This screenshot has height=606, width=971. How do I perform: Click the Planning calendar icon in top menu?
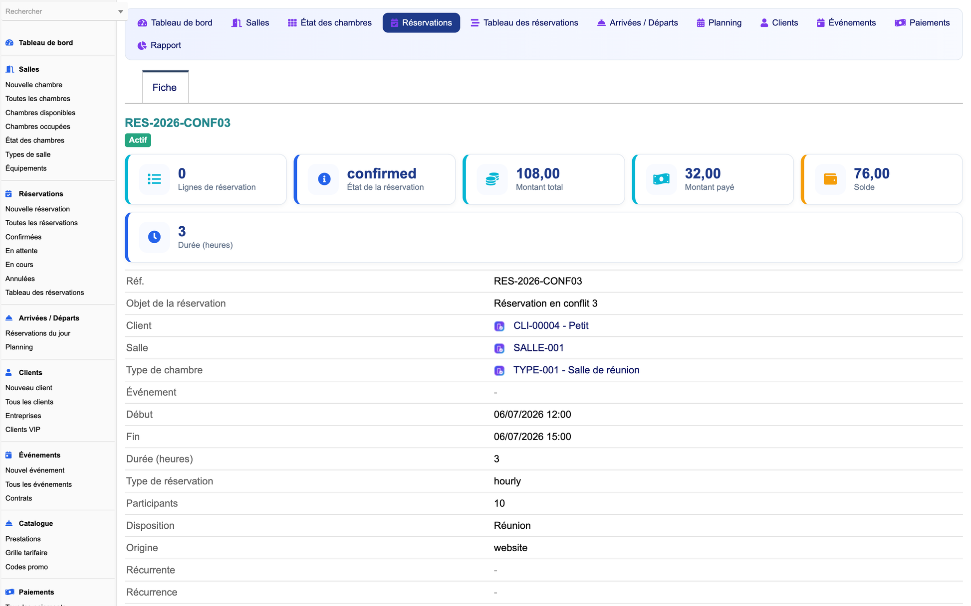pos(701,23)
